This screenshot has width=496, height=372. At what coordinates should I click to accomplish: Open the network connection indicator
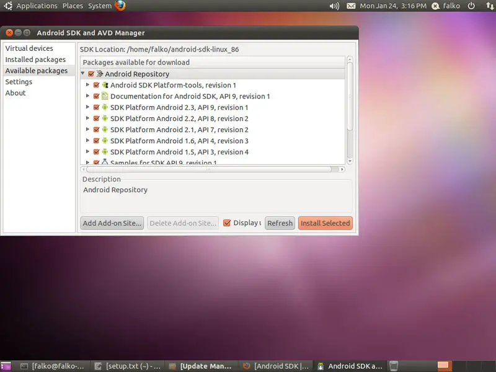[x=489, y=6]
